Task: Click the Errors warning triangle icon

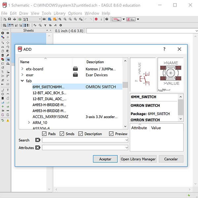Action: click(8, 120)
